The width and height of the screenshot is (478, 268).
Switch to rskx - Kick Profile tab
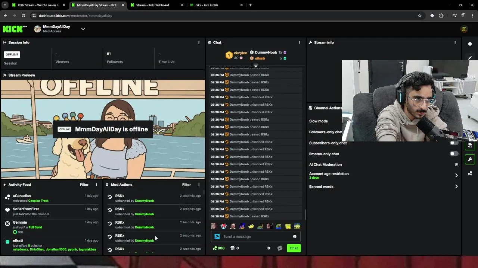point(215,5)
